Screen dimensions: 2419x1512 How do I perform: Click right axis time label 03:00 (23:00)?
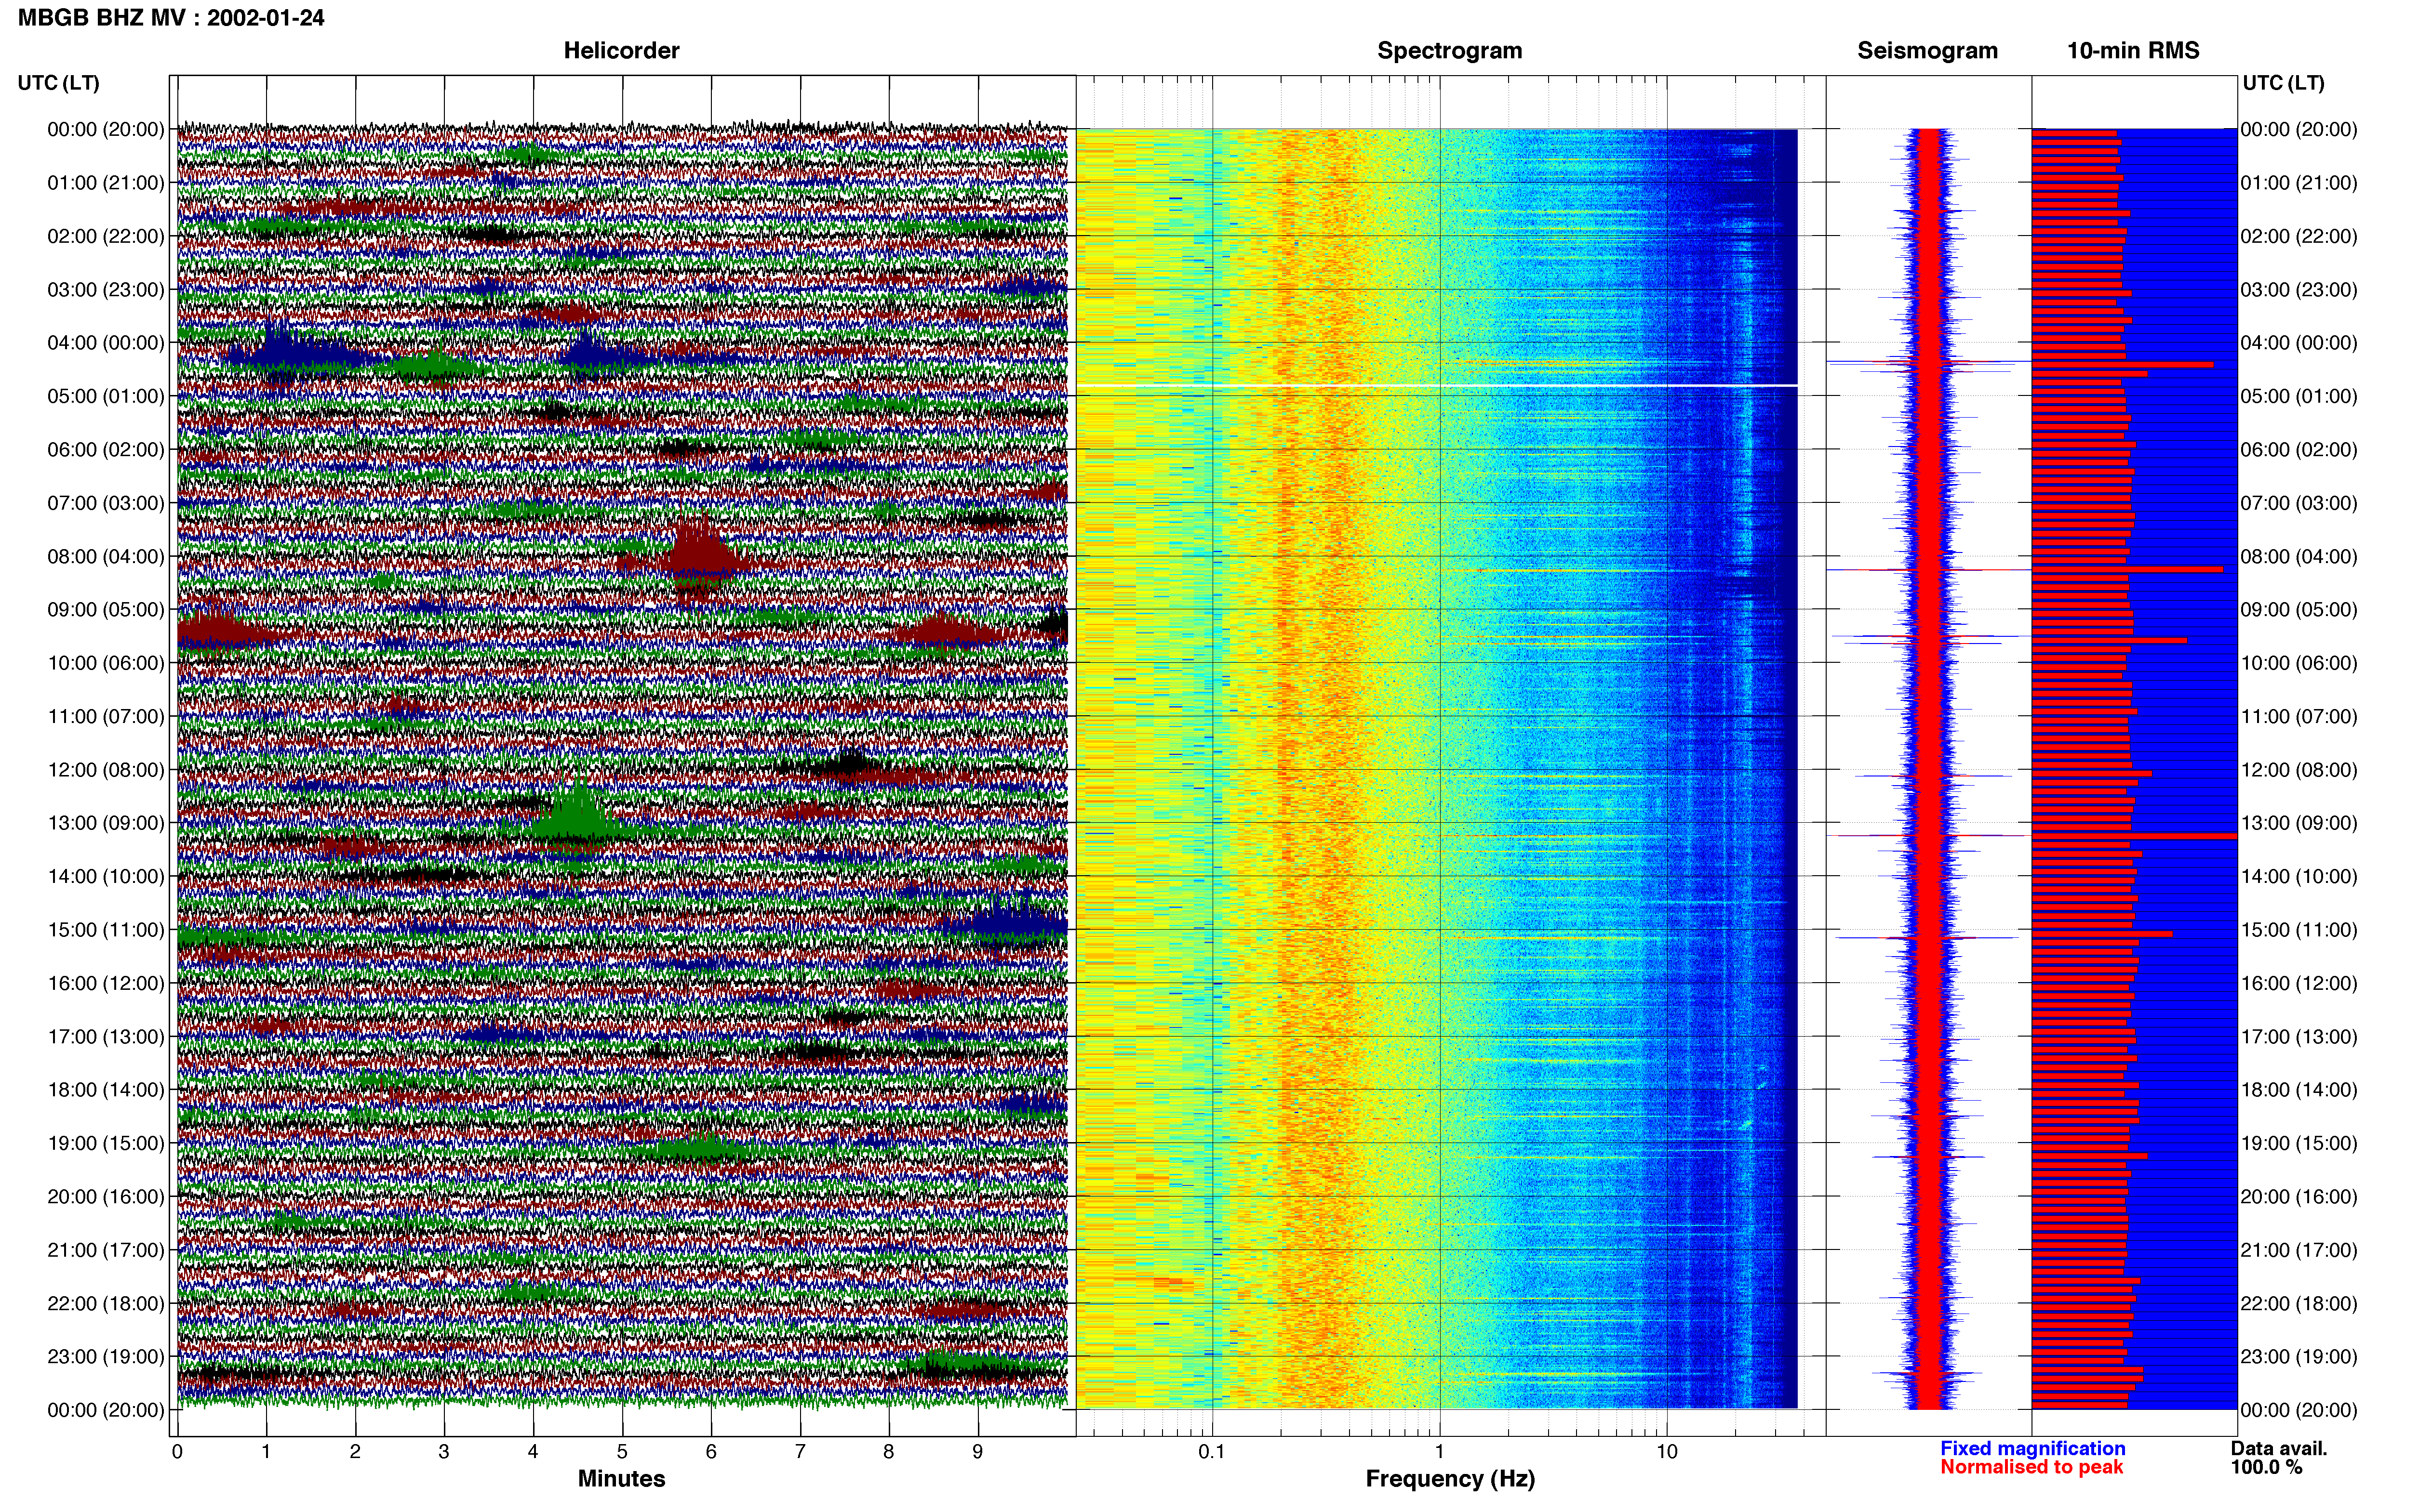click(2299, 290)
